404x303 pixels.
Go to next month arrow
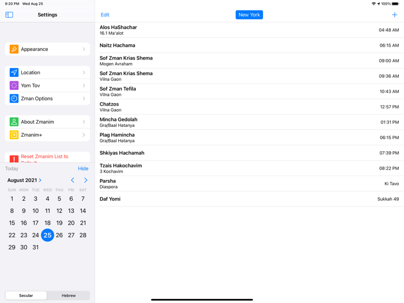click(85, 180)
